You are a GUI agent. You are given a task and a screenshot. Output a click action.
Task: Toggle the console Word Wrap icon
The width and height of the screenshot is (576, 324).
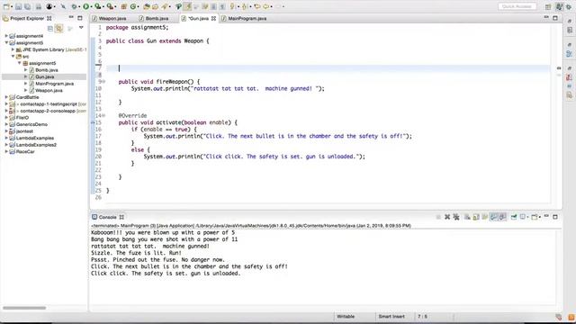click(485, 217)
